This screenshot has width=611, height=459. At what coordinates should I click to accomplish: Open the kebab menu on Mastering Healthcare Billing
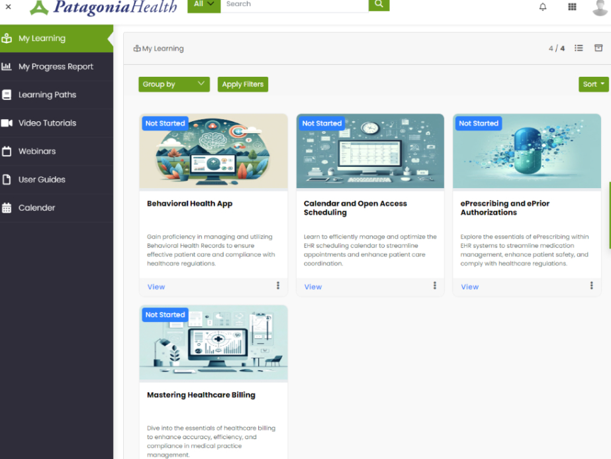coord(278,456)
